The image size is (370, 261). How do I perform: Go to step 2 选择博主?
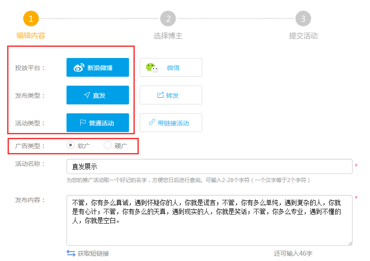168,19
